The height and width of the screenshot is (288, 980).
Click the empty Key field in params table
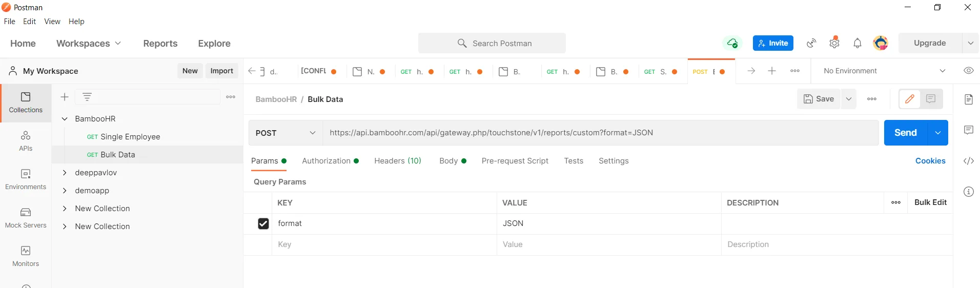coord(384,244)
